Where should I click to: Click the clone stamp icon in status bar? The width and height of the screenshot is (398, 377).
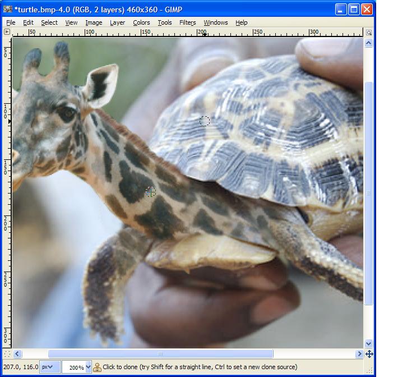point(97,367)
